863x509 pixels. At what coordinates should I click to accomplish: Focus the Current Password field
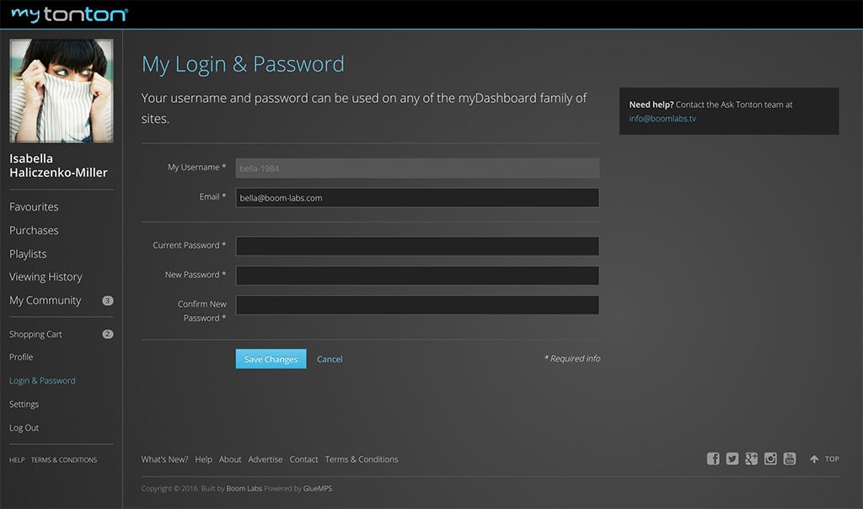coord(417,246)
